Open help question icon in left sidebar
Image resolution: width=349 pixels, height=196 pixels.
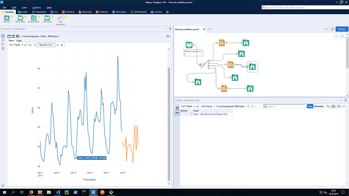click(3, 48)
